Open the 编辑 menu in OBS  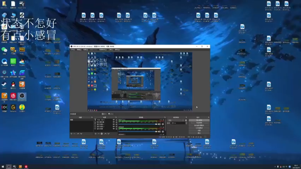pyautogui.click(x=79, y=50)
